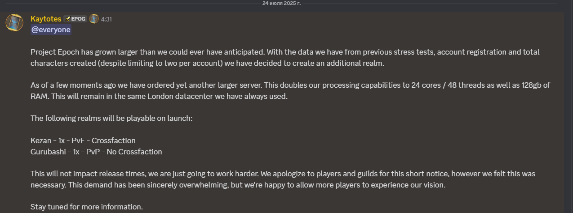Viewport: 573px width, 213px height.
Task: Click the "Stay tuned for more information" line
Action: coord(87,207)
